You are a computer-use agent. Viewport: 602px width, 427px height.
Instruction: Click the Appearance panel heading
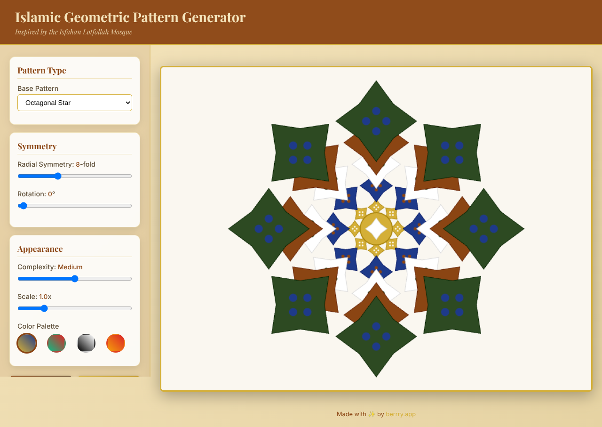tap(40, 249)
